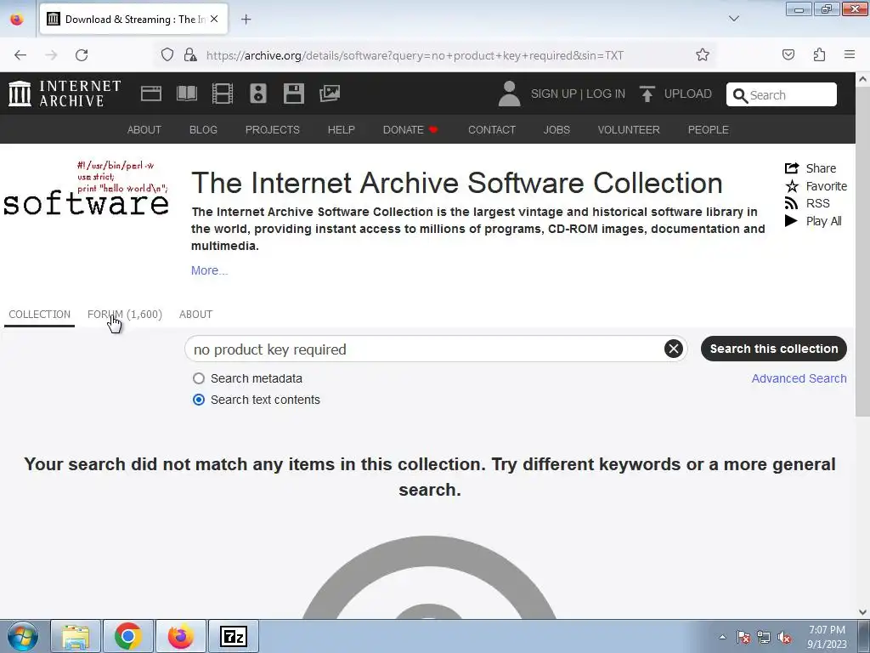Open the Software floppy disk icon
This screenshot has height=653, width=870.
(293, 94)
